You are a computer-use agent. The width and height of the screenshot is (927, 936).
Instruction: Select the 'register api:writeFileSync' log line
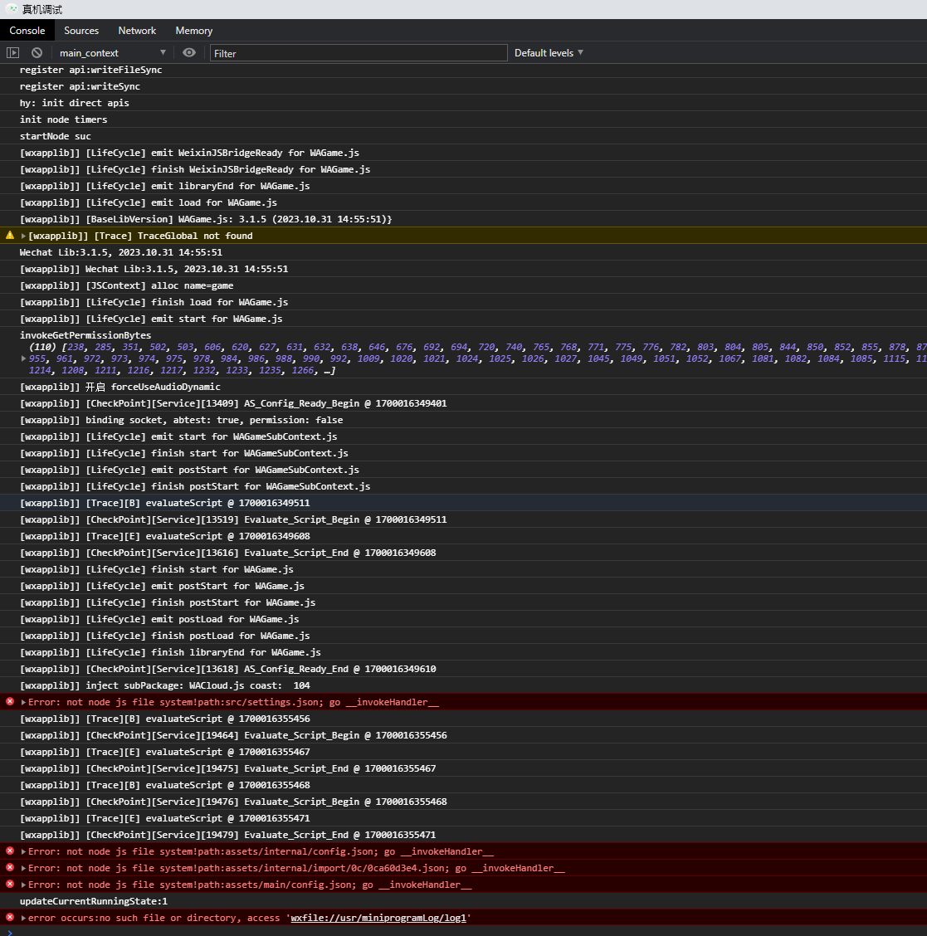(463, 70)
